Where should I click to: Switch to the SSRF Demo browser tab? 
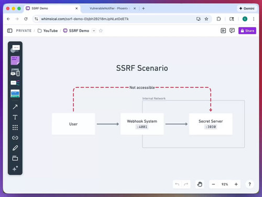point(52,8)
